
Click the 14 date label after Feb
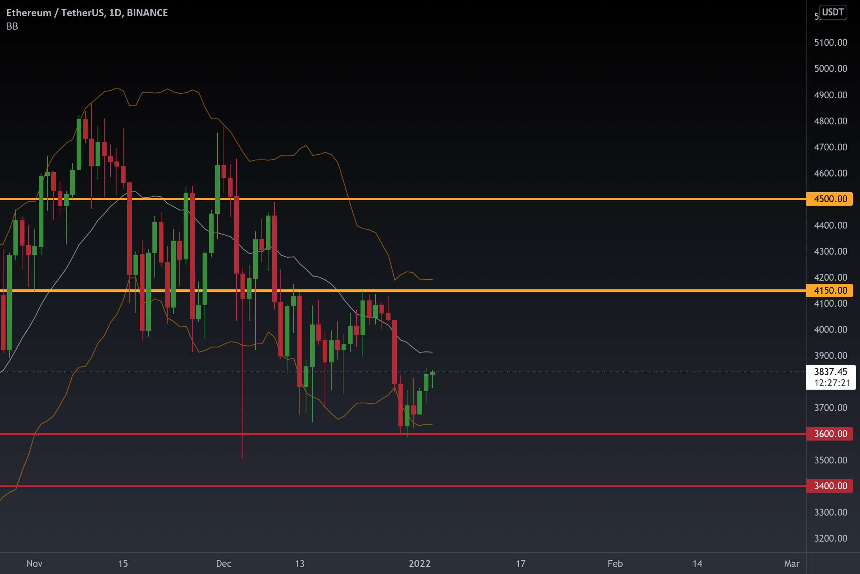coord(697,564)
